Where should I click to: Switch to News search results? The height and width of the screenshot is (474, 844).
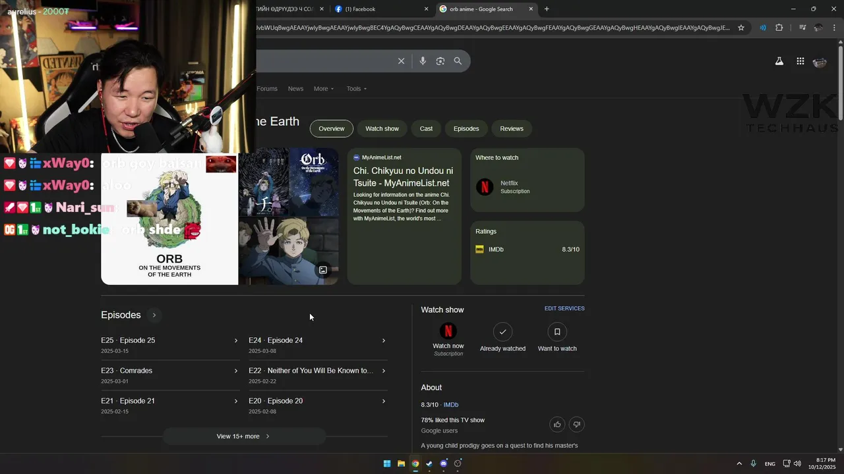coord(295,89)
